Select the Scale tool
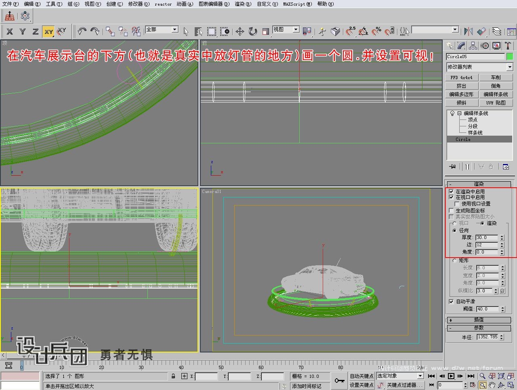The height and width of the screenshot is (390, 517). [x=266, y=31]
